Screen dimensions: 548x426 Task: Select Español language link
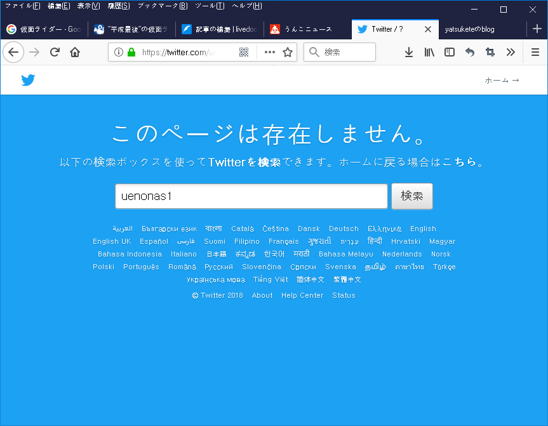154,241
